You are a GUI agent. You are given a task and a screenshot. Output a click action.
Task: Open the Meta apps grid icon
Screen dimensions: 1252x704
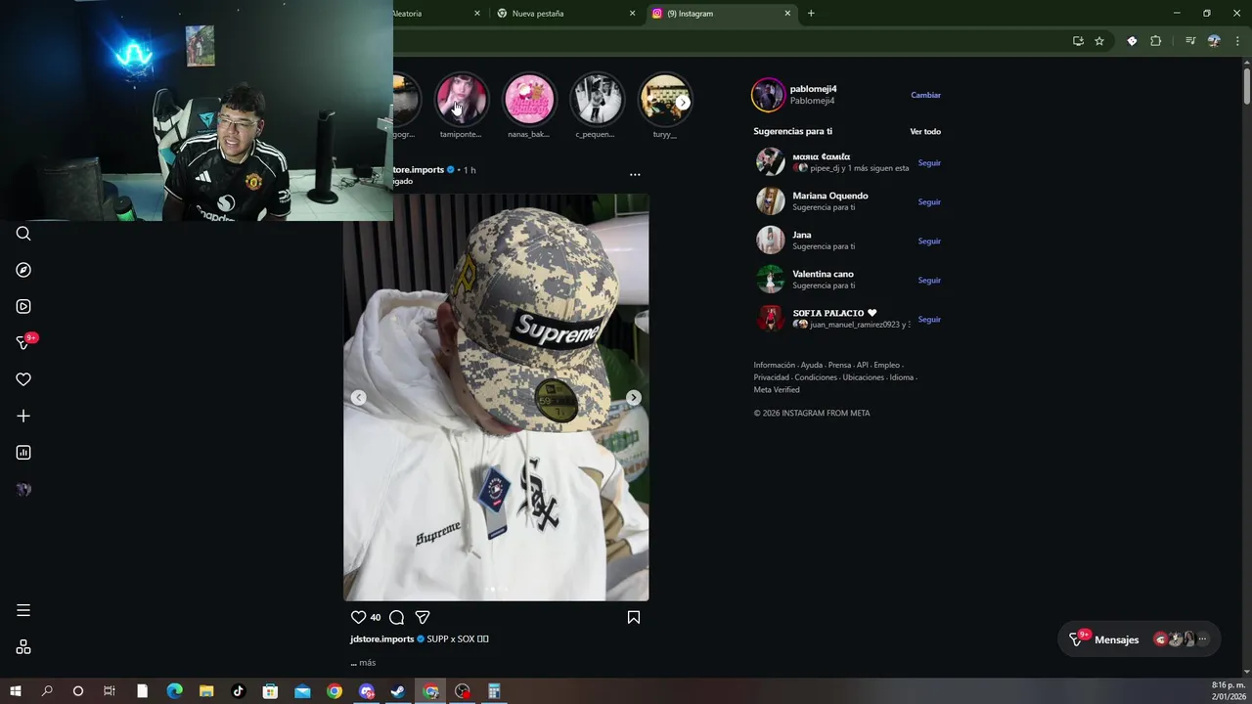click(x=23, y=647)
